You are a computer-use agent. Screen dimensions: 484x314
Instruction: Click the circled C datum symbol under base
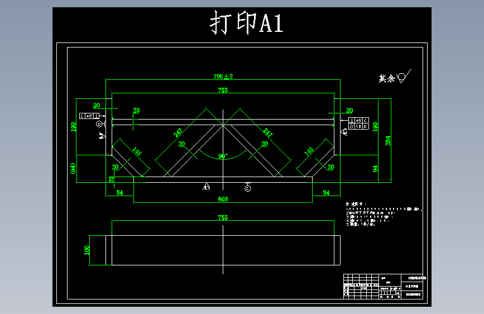[247, 188]
